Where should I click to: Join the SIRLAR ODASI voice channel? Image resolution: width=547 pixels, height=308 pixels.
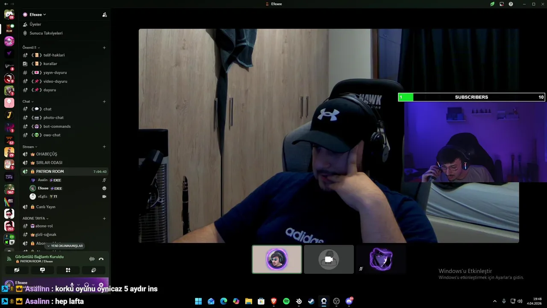(64, 163)
